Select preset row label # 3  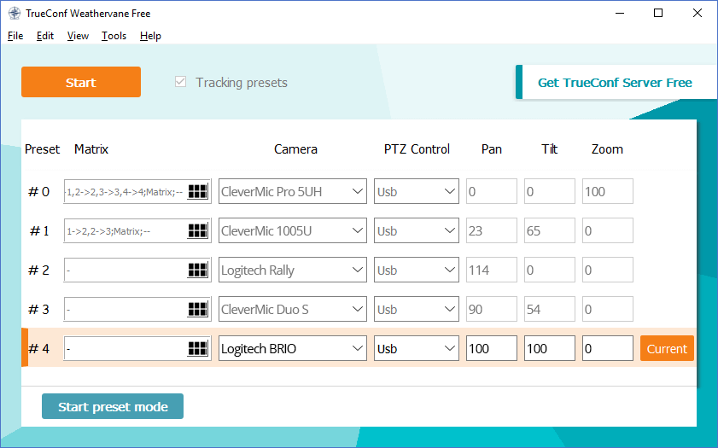coord(39,310)
